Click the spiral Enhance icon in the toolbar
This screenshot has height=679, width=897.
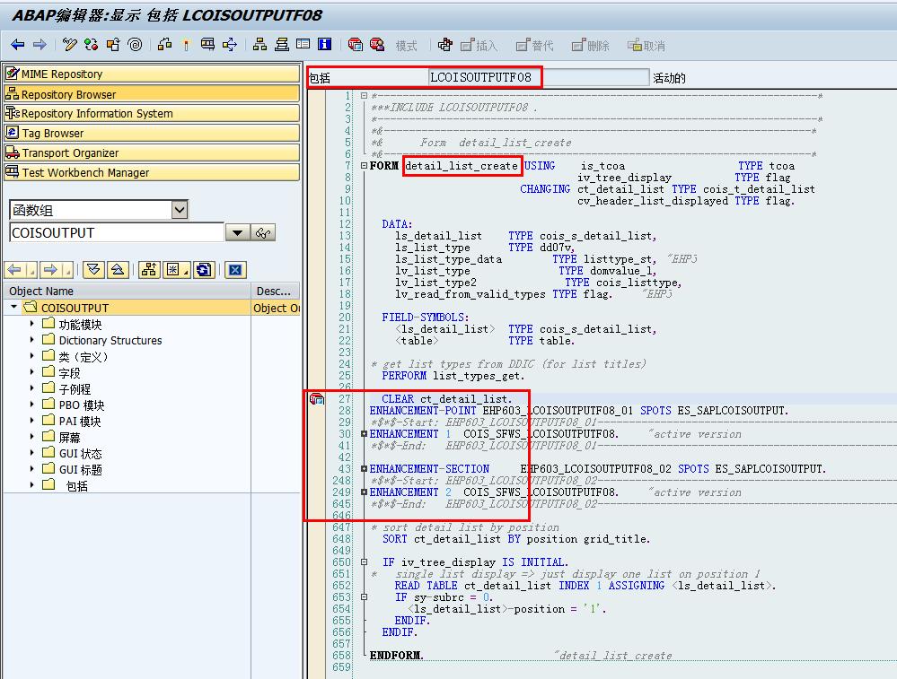click(135, 45)
